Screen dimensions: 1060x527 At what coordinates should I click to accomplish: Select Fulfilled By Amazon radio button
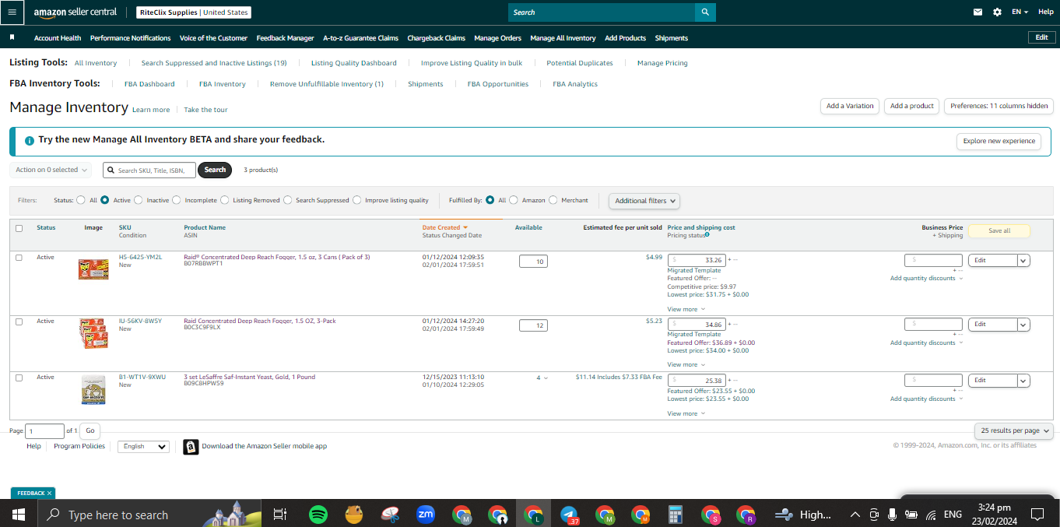(x=514, y=200)
